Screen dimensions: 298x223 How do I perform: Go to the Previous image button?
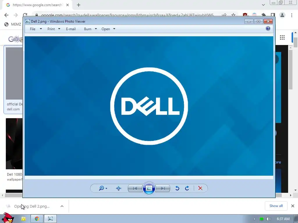coord(135,188)
